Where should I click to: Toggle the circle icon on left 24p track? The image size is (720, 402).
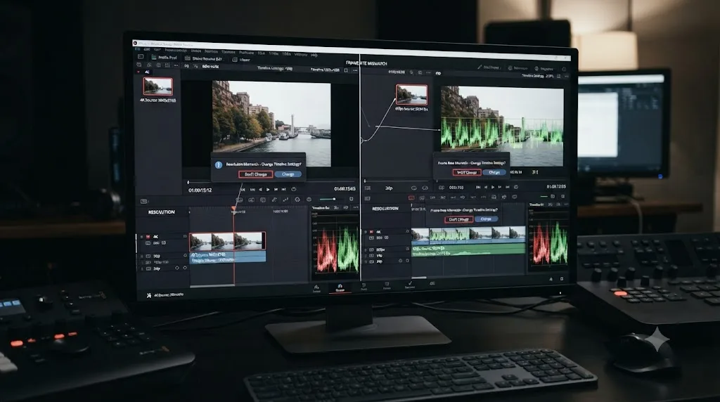point(185,268)
